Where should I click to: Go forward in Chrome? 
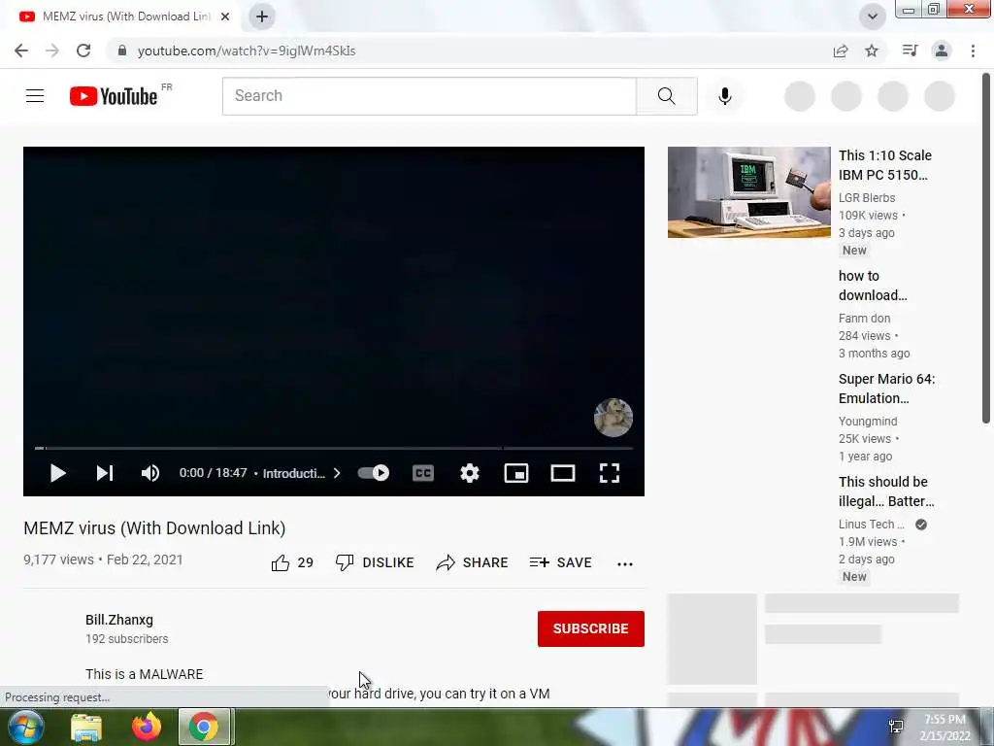(x=52, y=51)
